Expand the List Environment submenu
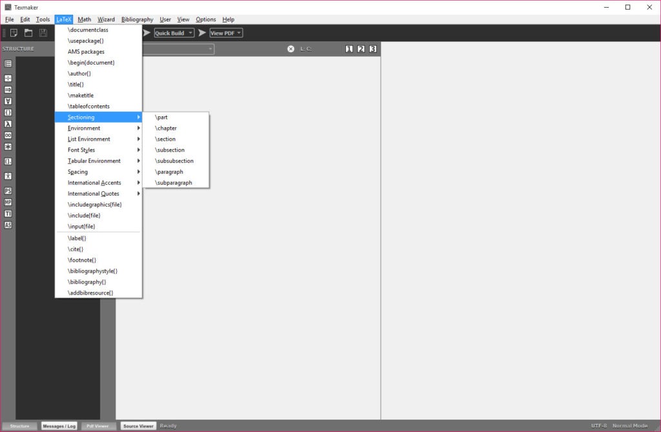Image resolution: width=661 pixels, height=432 pixels. point(99,139)
